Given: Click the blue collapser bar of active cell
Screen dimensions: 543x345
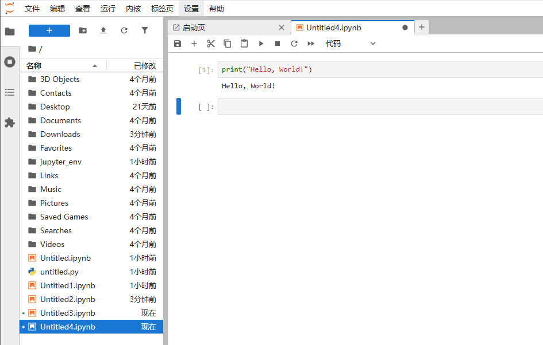Looking at the screenshot, I should 179,107.
